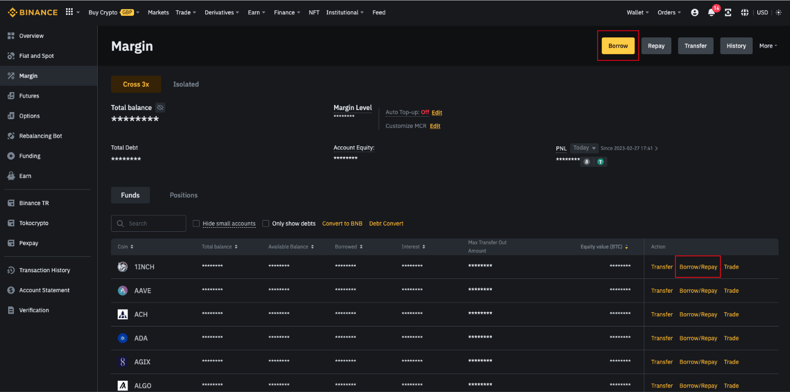Open notifications bell icon
The width and height of the screenshot is (790, 392).
pyautogui.click(x=711, y=12)
